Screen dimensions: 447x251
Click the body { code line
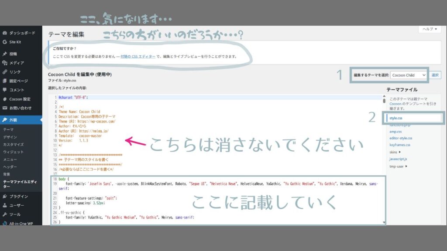64,179
